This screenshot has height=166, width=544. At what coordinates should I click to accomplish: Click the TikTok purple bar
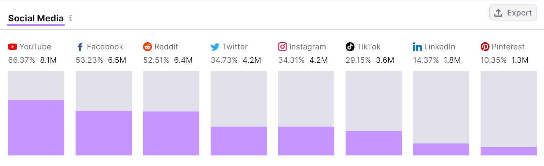[x=374, y=143]
